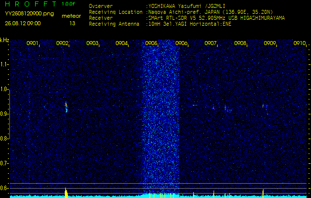Click the 0903 time marker
The image size is (311, 198).
(92, 43)
